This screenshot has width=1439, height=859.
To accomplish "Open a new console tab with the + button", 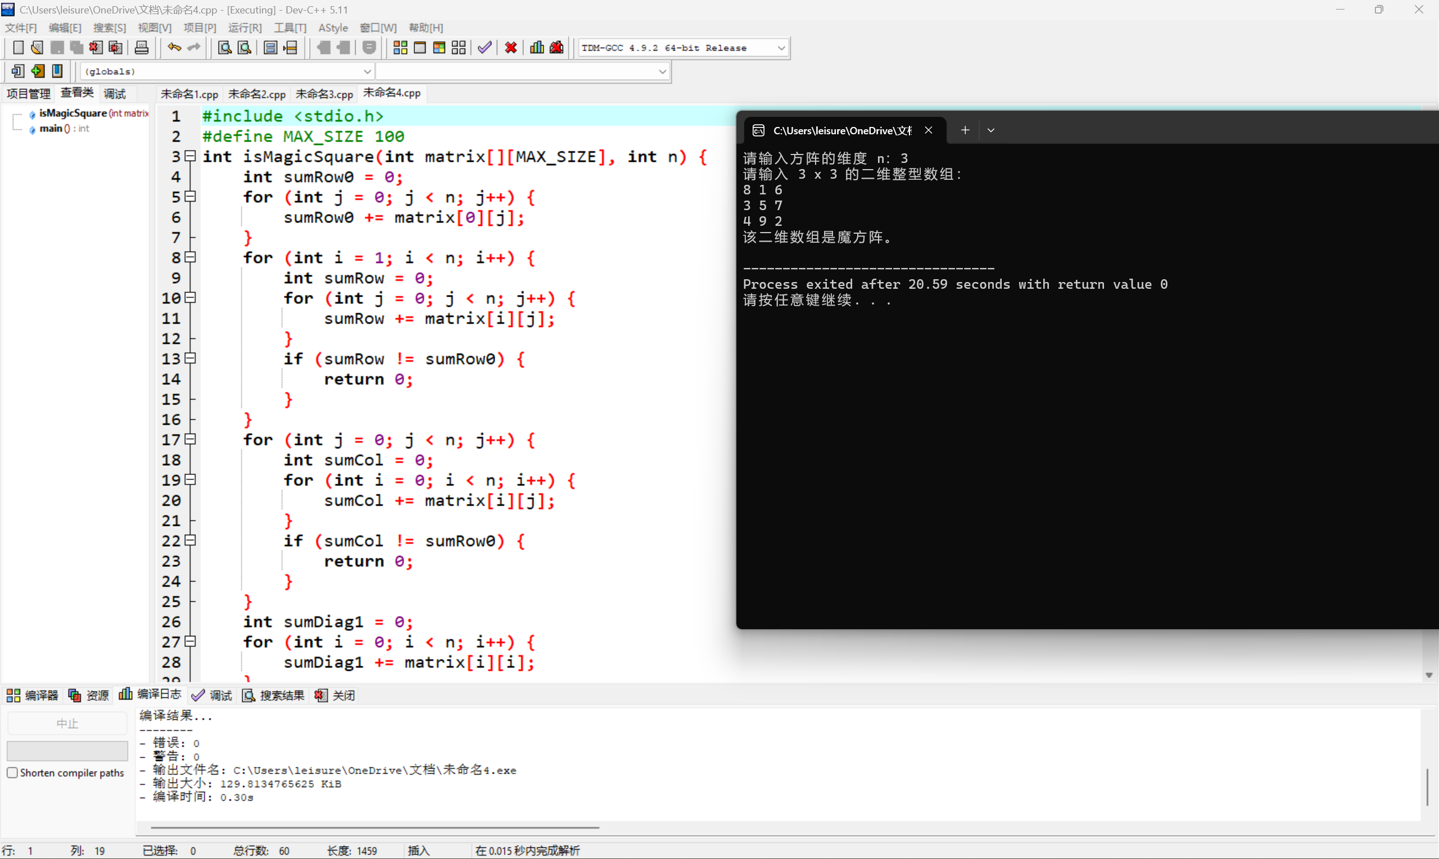I will (x=964, y=130).
